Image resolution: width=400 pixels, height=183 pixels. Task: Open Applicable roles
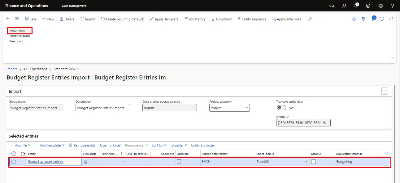tap(286, 19)
